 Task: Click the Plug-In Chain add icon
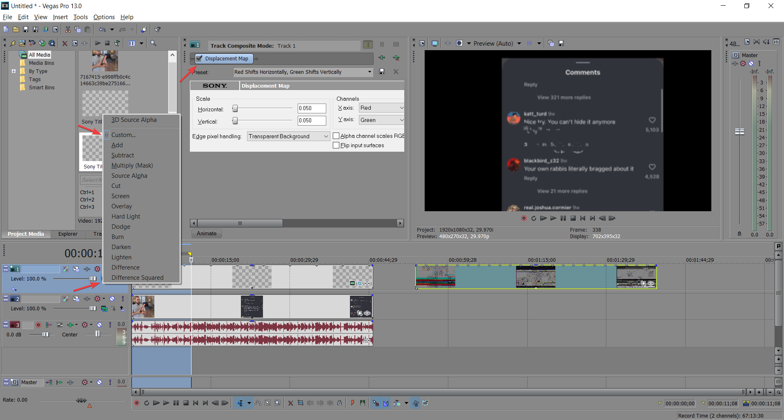[x=382, y=58]
